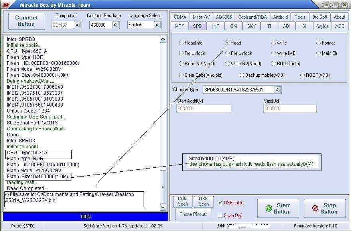
Task: Select the ReadInfo radio option
Action: point(181,43)
